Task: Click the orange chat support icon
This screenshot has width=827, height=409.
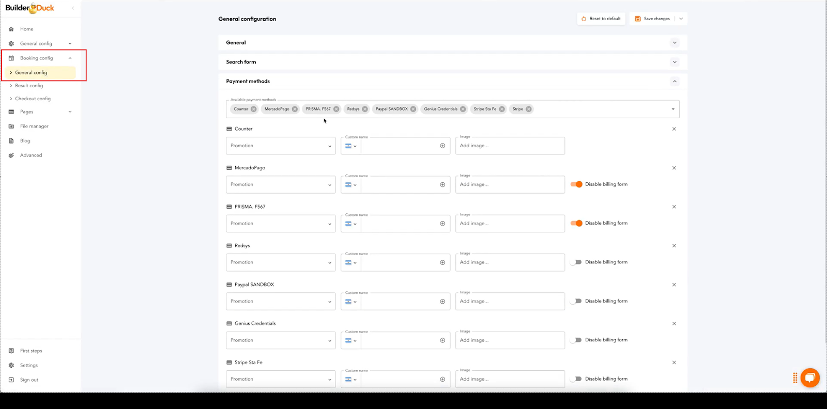Action: point(810,377)
